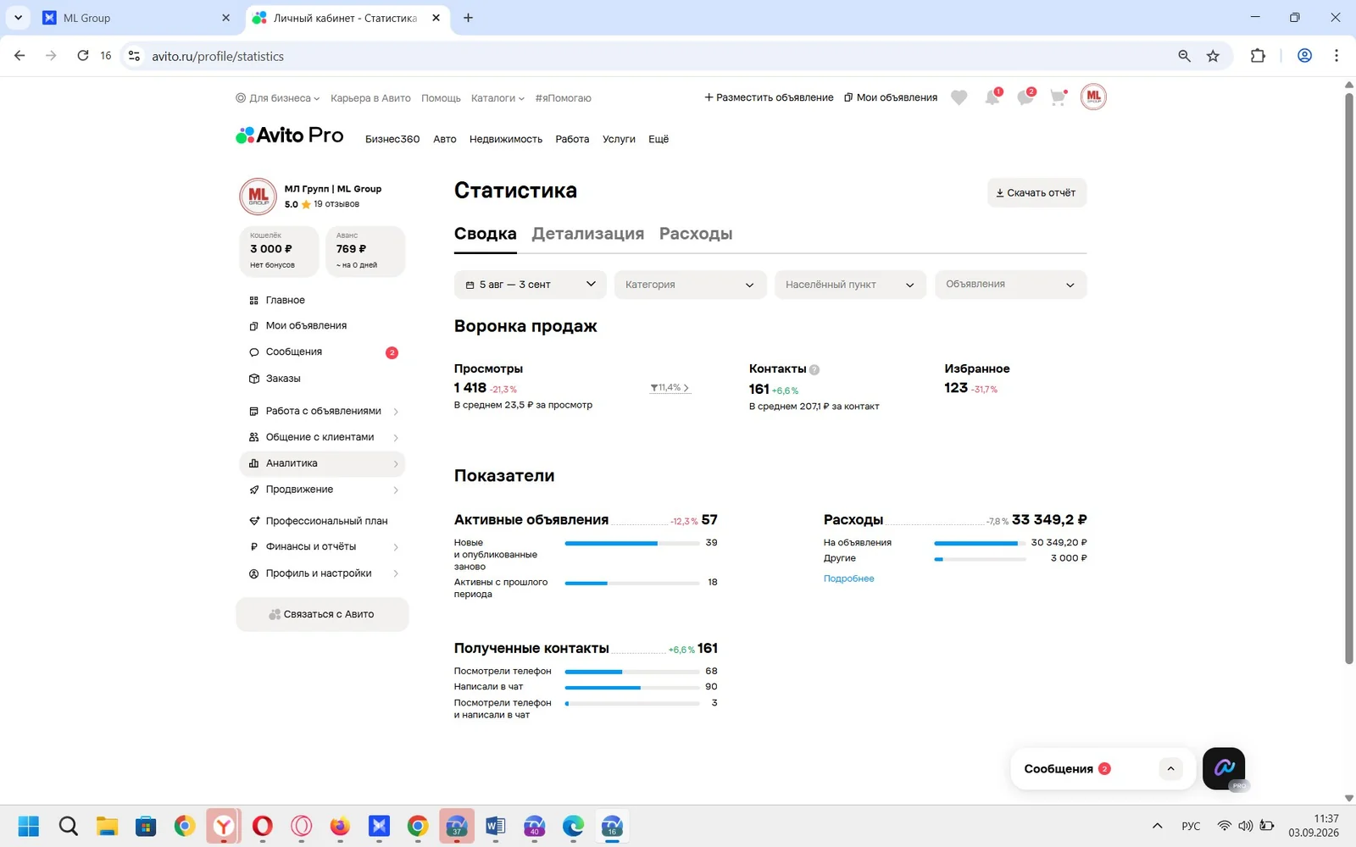Open Windows Start menu
This screenshot has width=1356, height=847.
pos(29,826)
